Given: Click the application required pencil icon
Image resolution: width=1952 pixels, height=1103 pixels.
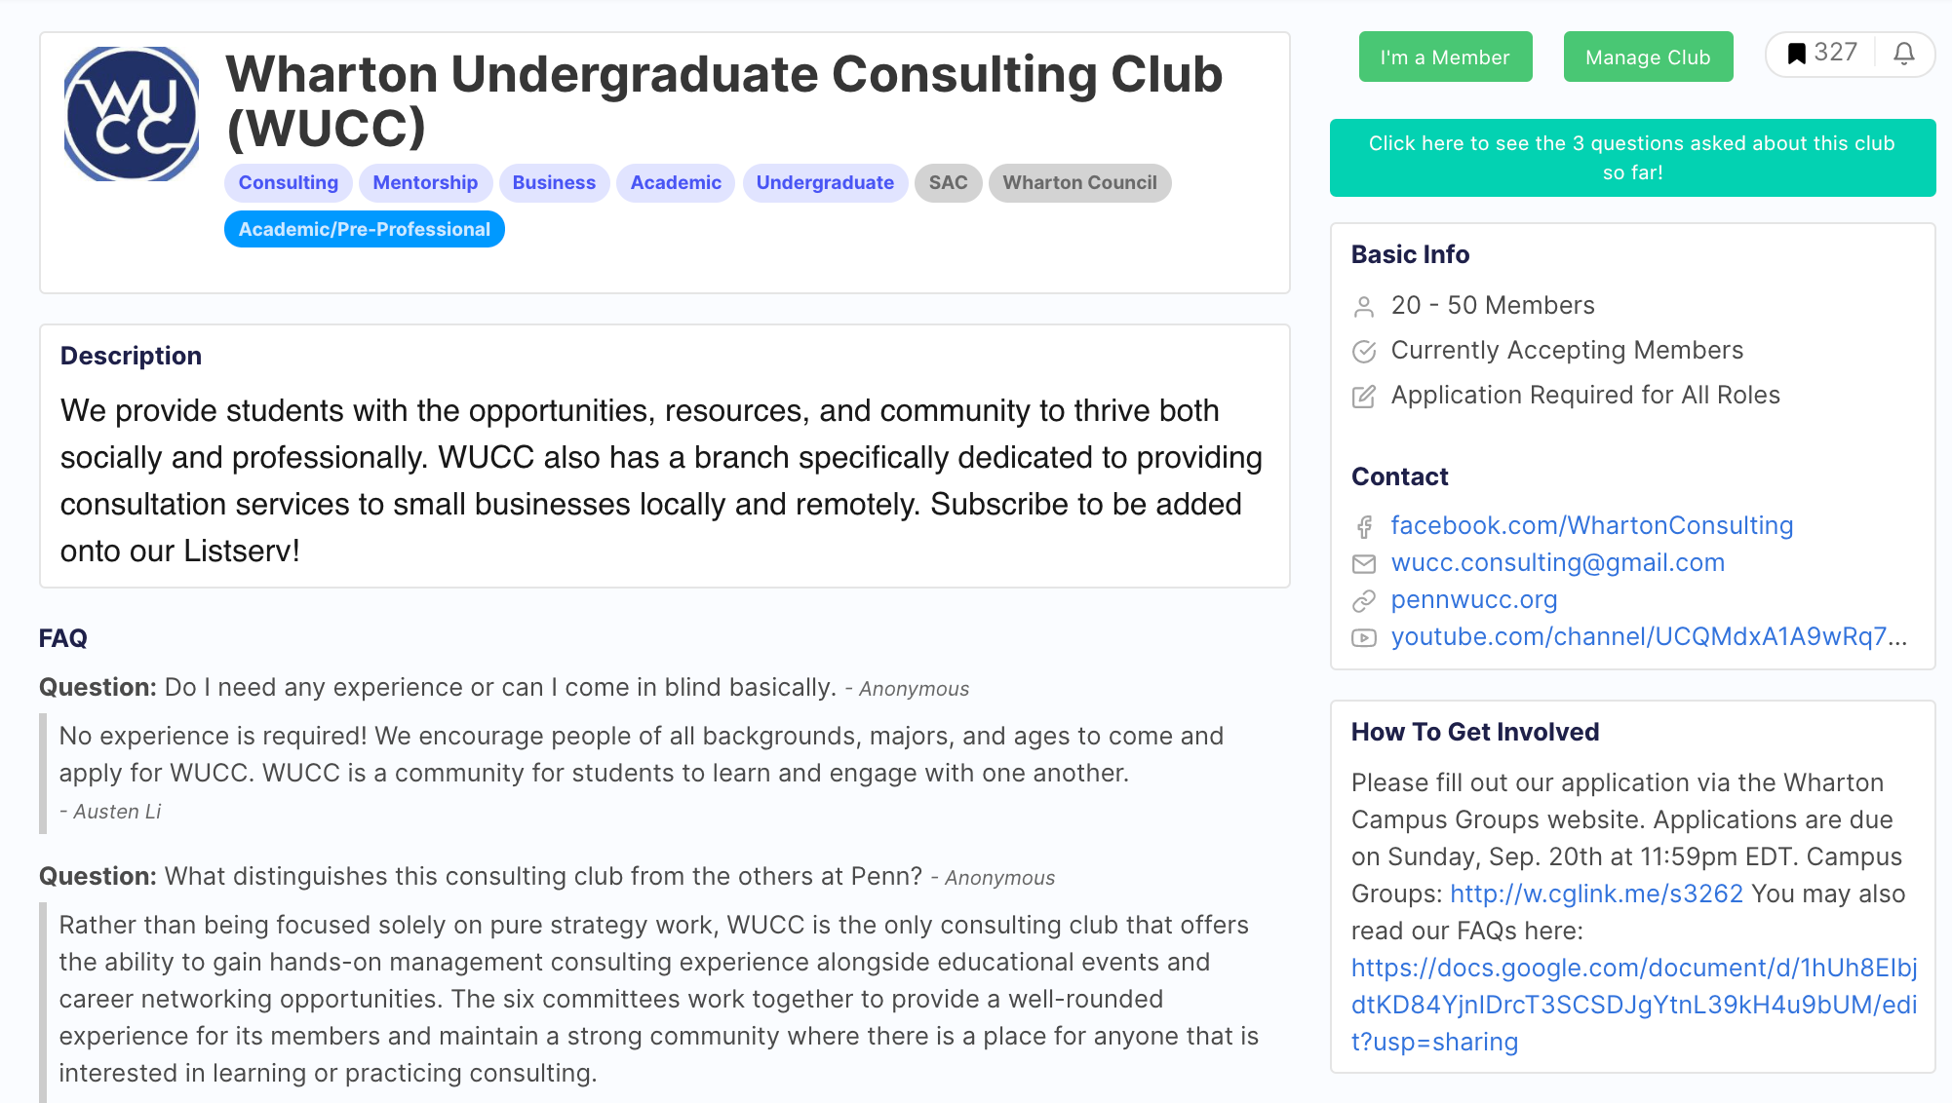Looking at the screenshot, I should coord(1364,397).
